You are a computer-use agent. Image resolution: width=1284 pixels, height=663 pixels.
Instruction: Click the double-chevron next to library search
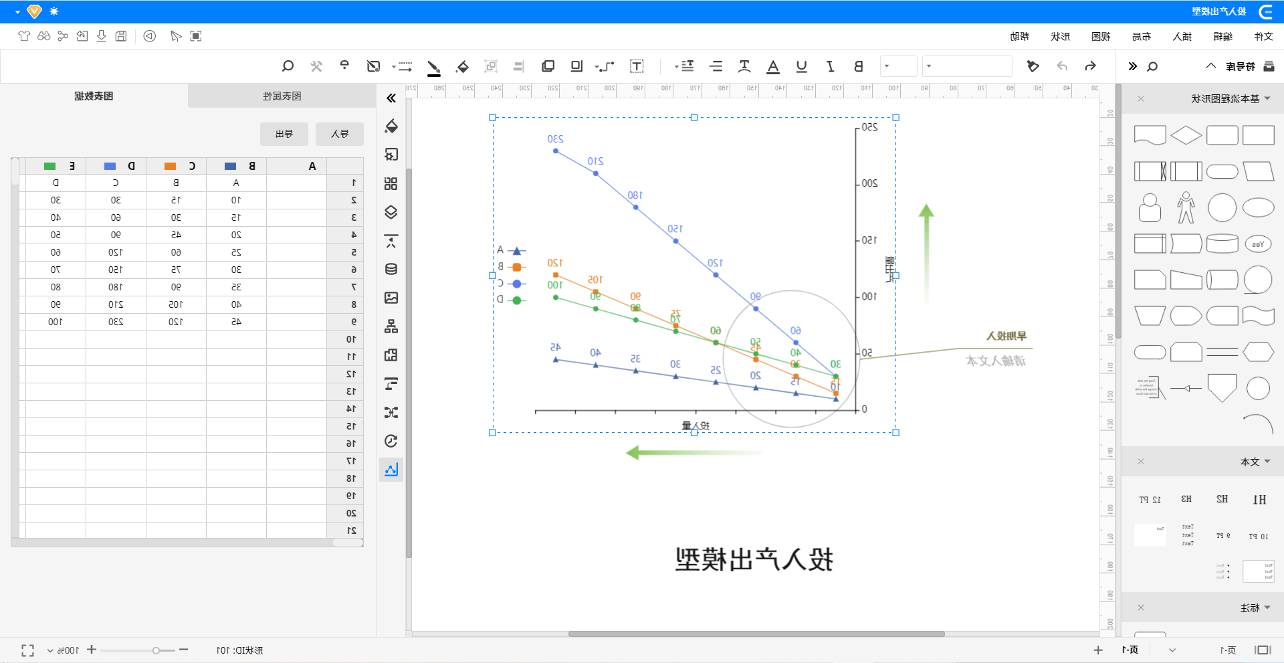click(x=1132, y=66)
